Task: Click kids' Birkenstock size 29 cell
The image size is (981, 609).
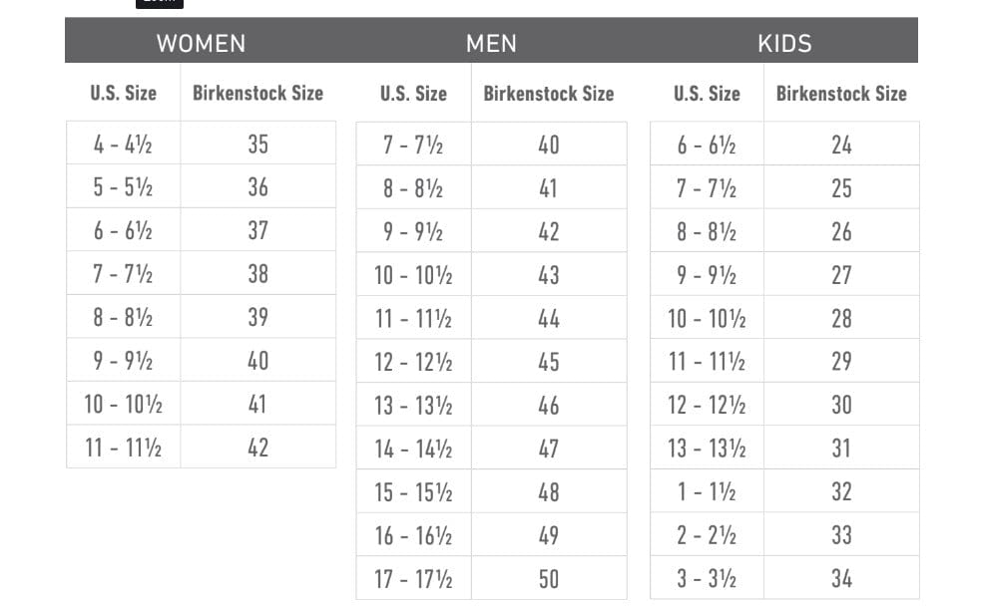Action: [841, 362]
